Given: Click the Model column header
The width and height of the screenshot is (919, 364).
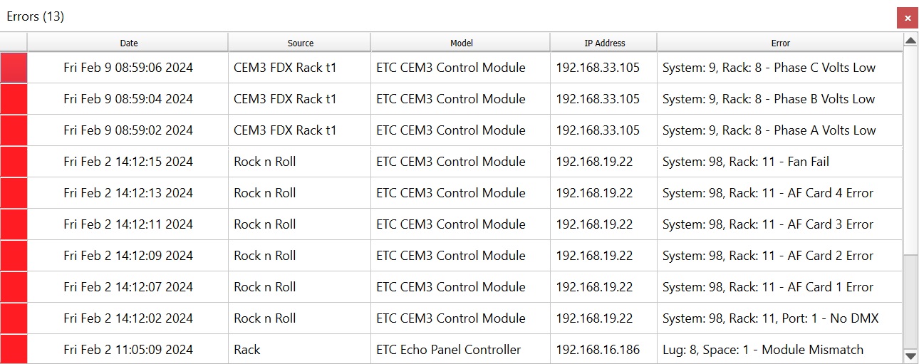Looking at the screenshot, I should coord(461,43).
